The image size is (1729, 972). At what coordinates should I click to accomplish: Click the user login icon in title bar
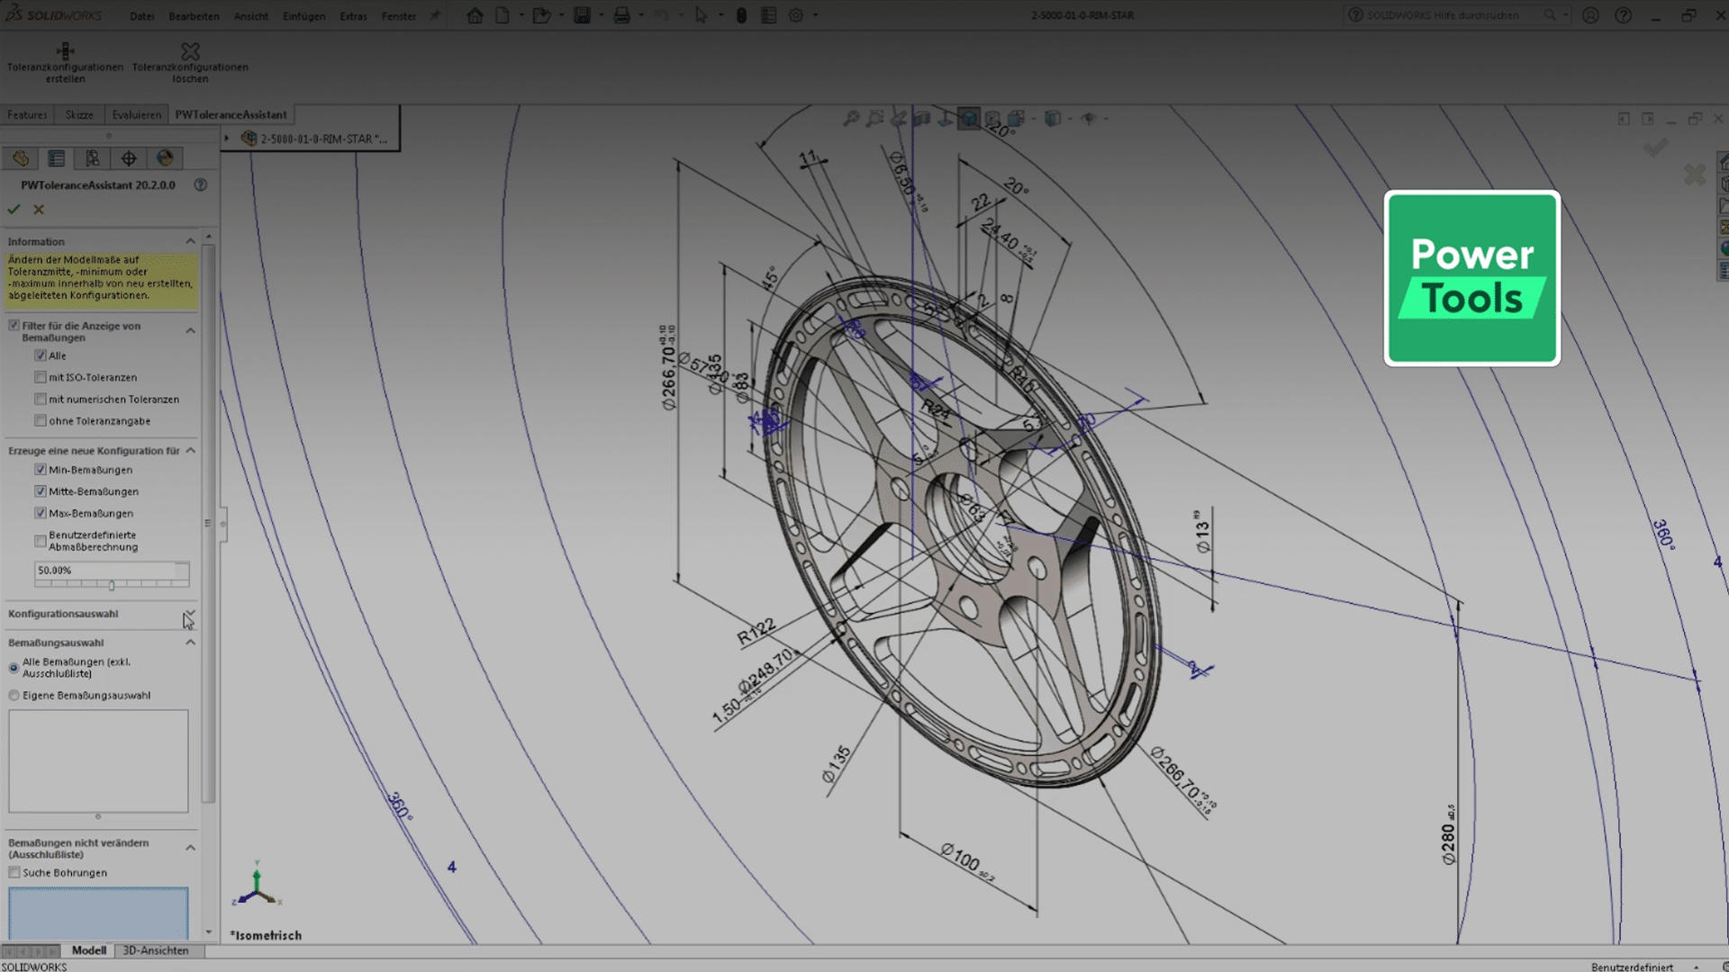[1590, 15]
